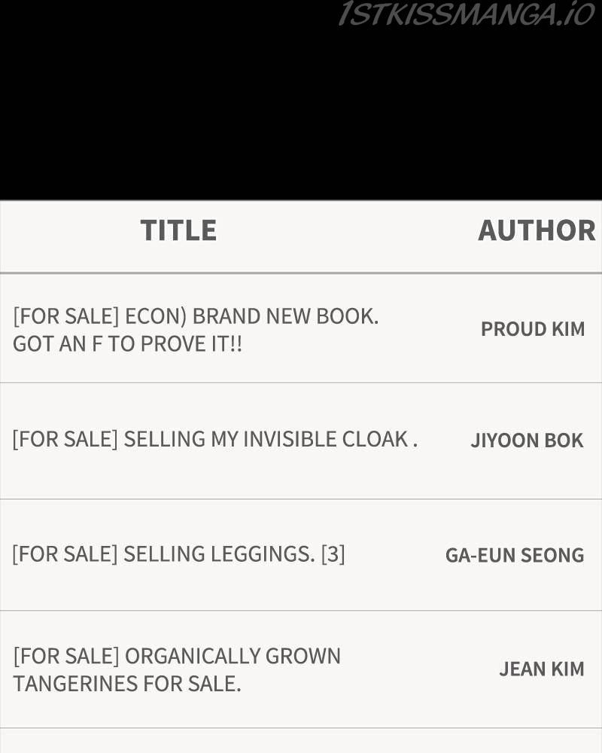Open the 'SELLING MY INVISIBLE CLOAK' post
602x753 pixels.
click(x=270, y=439)
